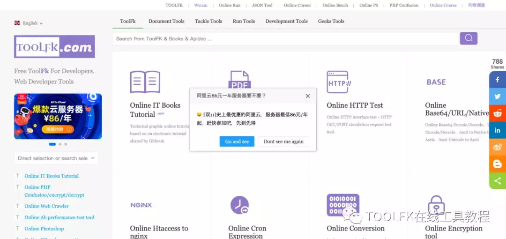Select the second carousel indicator dot

[60, 144]
